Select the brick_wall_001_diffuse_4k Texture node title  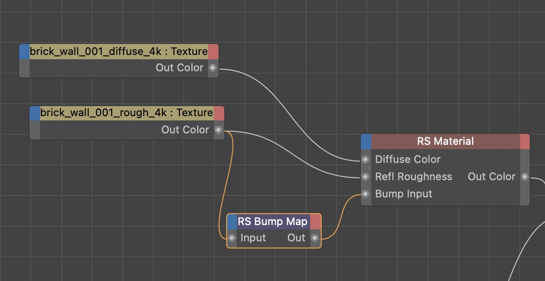[118, 52]
